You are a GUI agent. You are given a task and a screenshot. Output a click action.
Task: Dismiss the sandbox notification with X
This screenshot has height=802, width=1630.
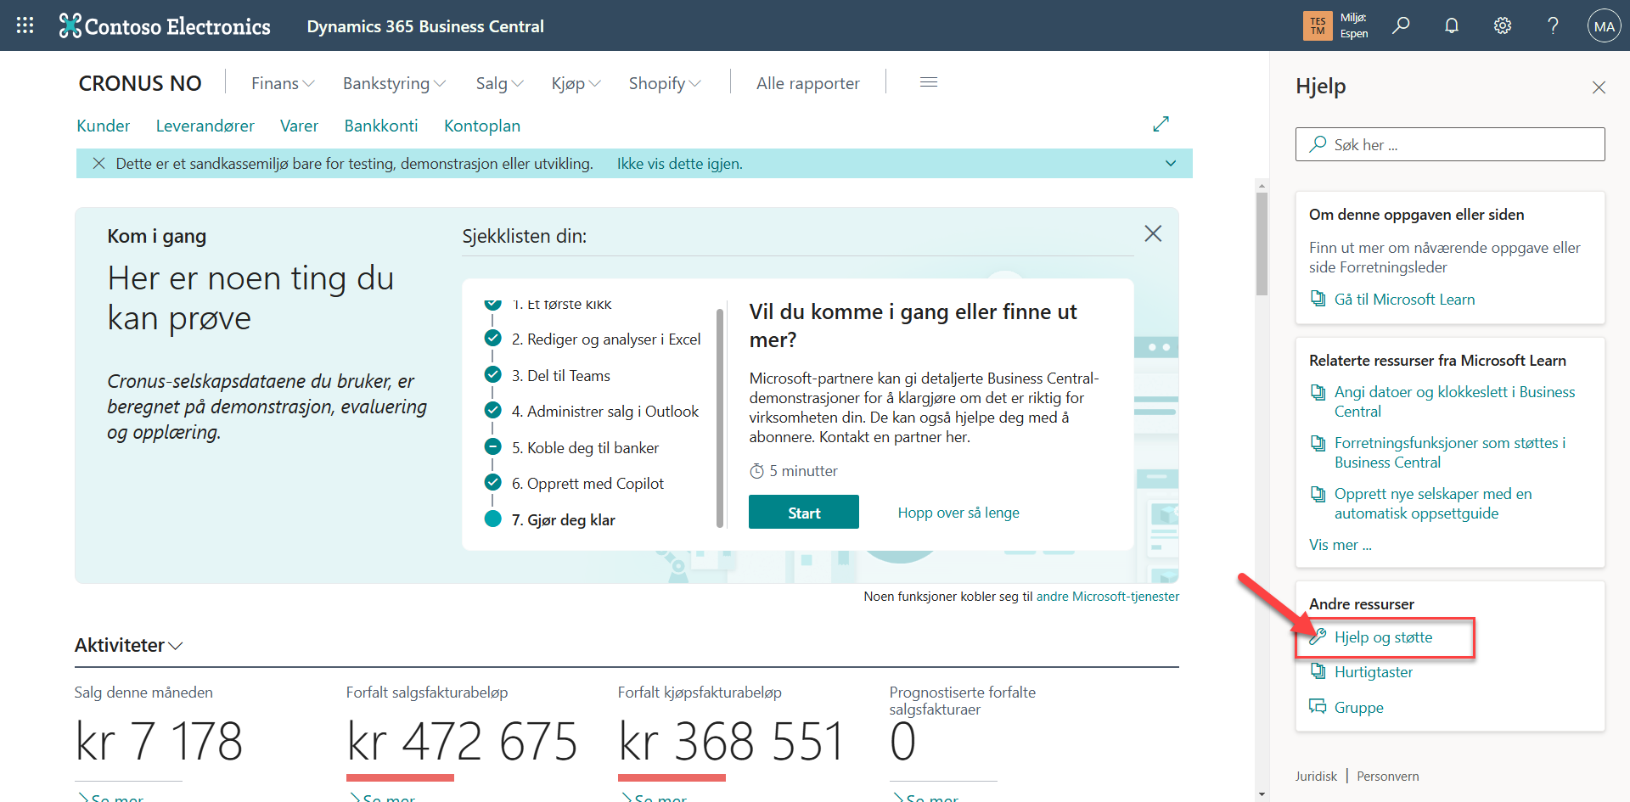[99, 164]
